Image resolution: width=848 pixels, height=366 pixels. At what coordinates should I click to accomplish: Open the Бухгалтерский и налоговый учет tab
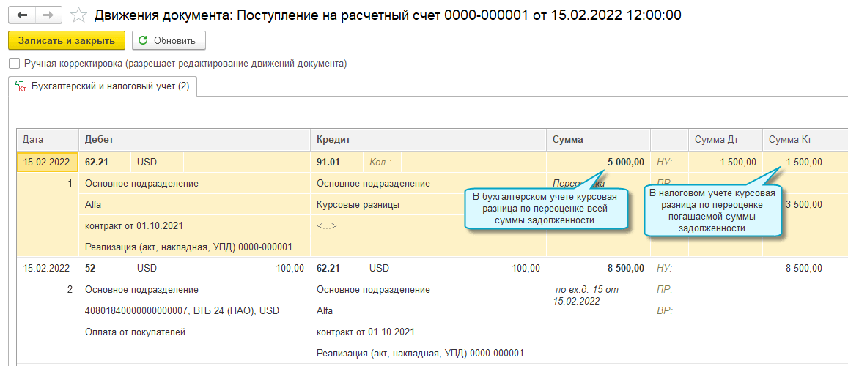click(110, 86)
